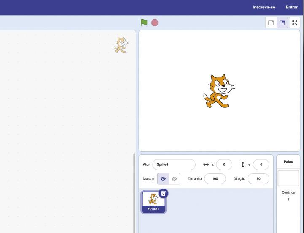
Task: Click Entrar to sign in
Action: click(x=292, y=7)
